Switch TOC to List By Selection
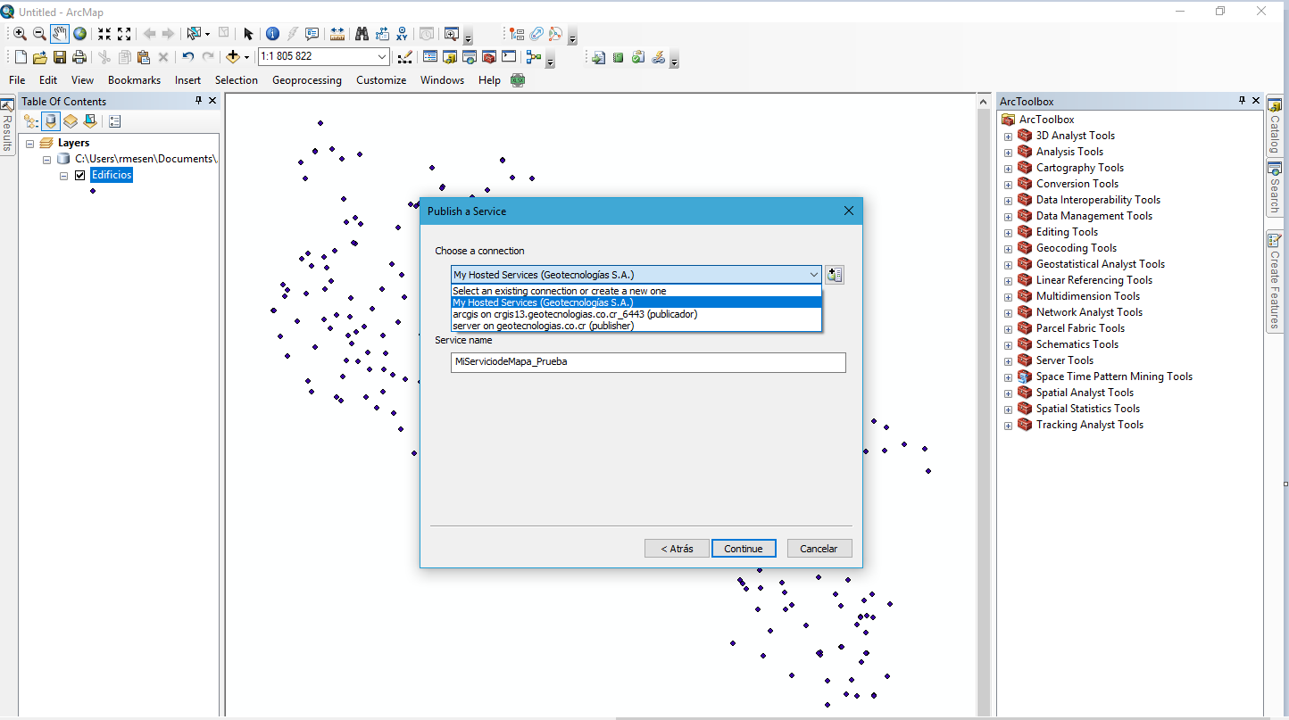The width and height of the screenshot is (1289, 720). 90,121
